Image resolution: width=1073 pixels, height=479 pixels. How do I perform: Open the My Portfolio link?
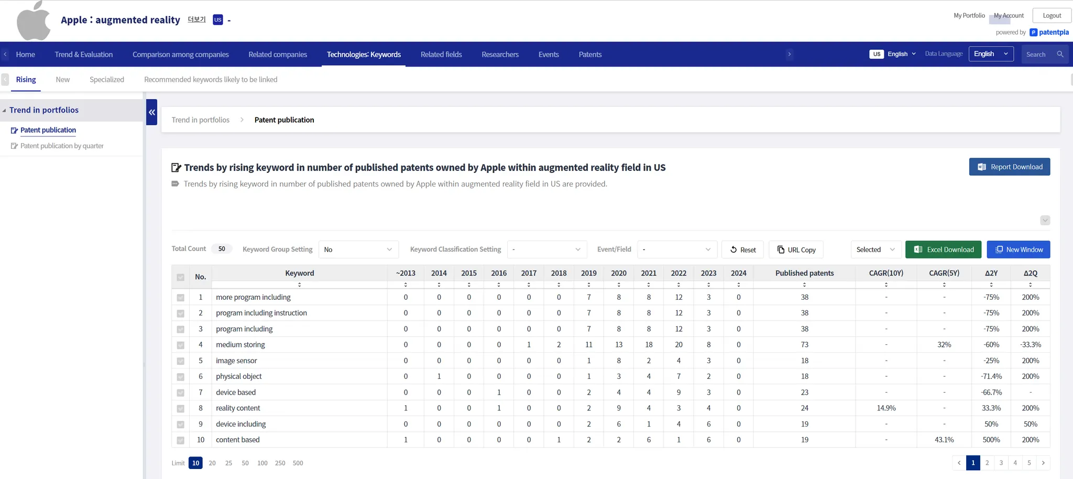969,16
